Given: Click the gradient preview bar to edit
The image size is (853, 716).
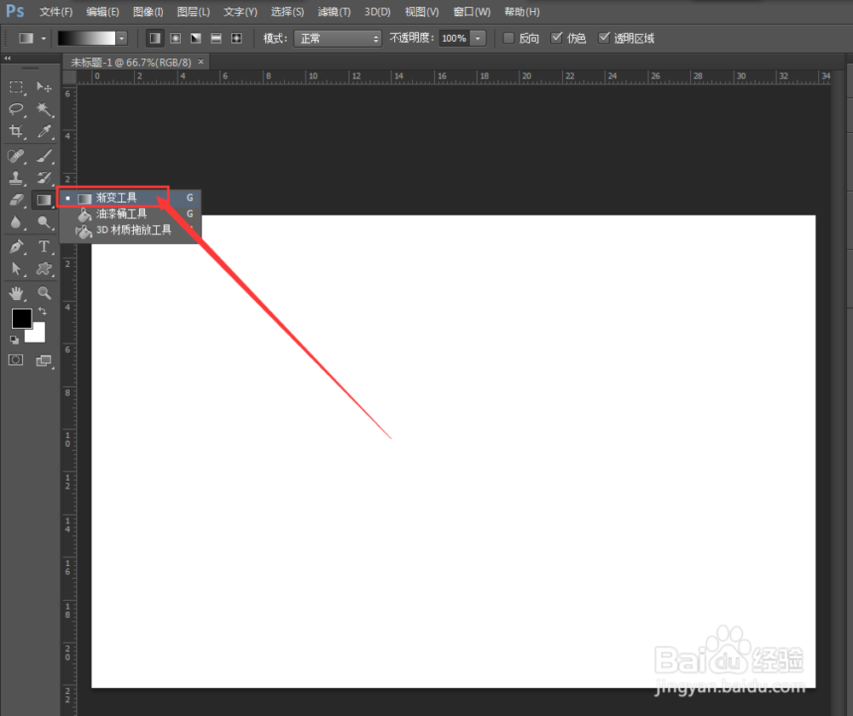Looking at the screenshot, I should click(x=86, y=38).
